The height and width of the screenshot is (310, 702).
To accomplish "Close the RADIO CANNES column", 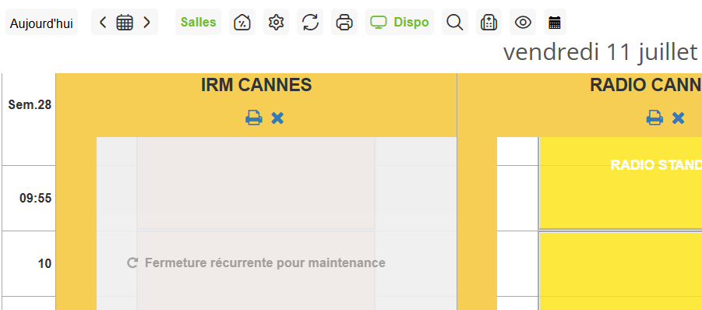I will (x=679, y=118).
